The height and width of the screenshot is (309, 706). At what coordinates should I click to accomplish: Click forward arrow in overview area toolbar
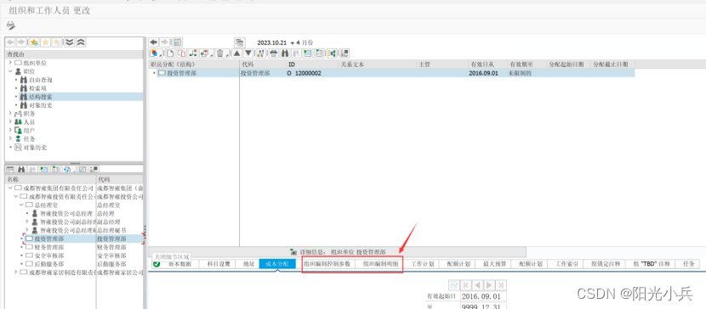(165, 42)
